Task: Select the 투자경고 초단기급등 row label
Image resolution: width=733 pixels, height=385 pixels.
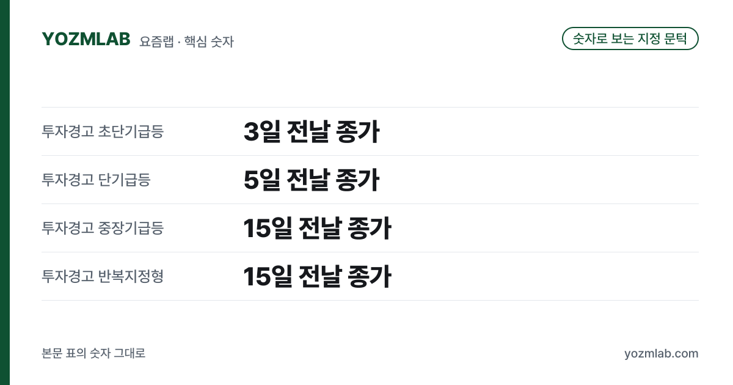Action: (103, 131)
